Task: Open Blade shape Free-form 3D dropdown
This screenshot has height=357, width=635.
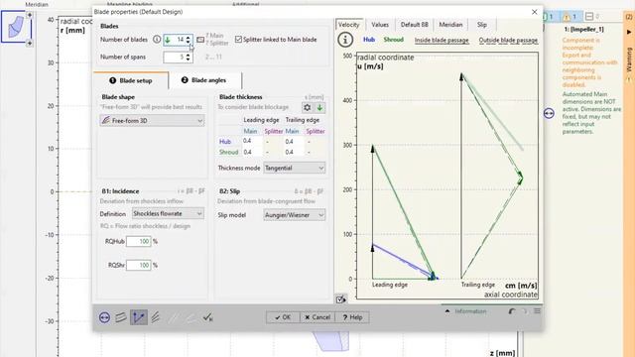Action: [x=152, y=120]
